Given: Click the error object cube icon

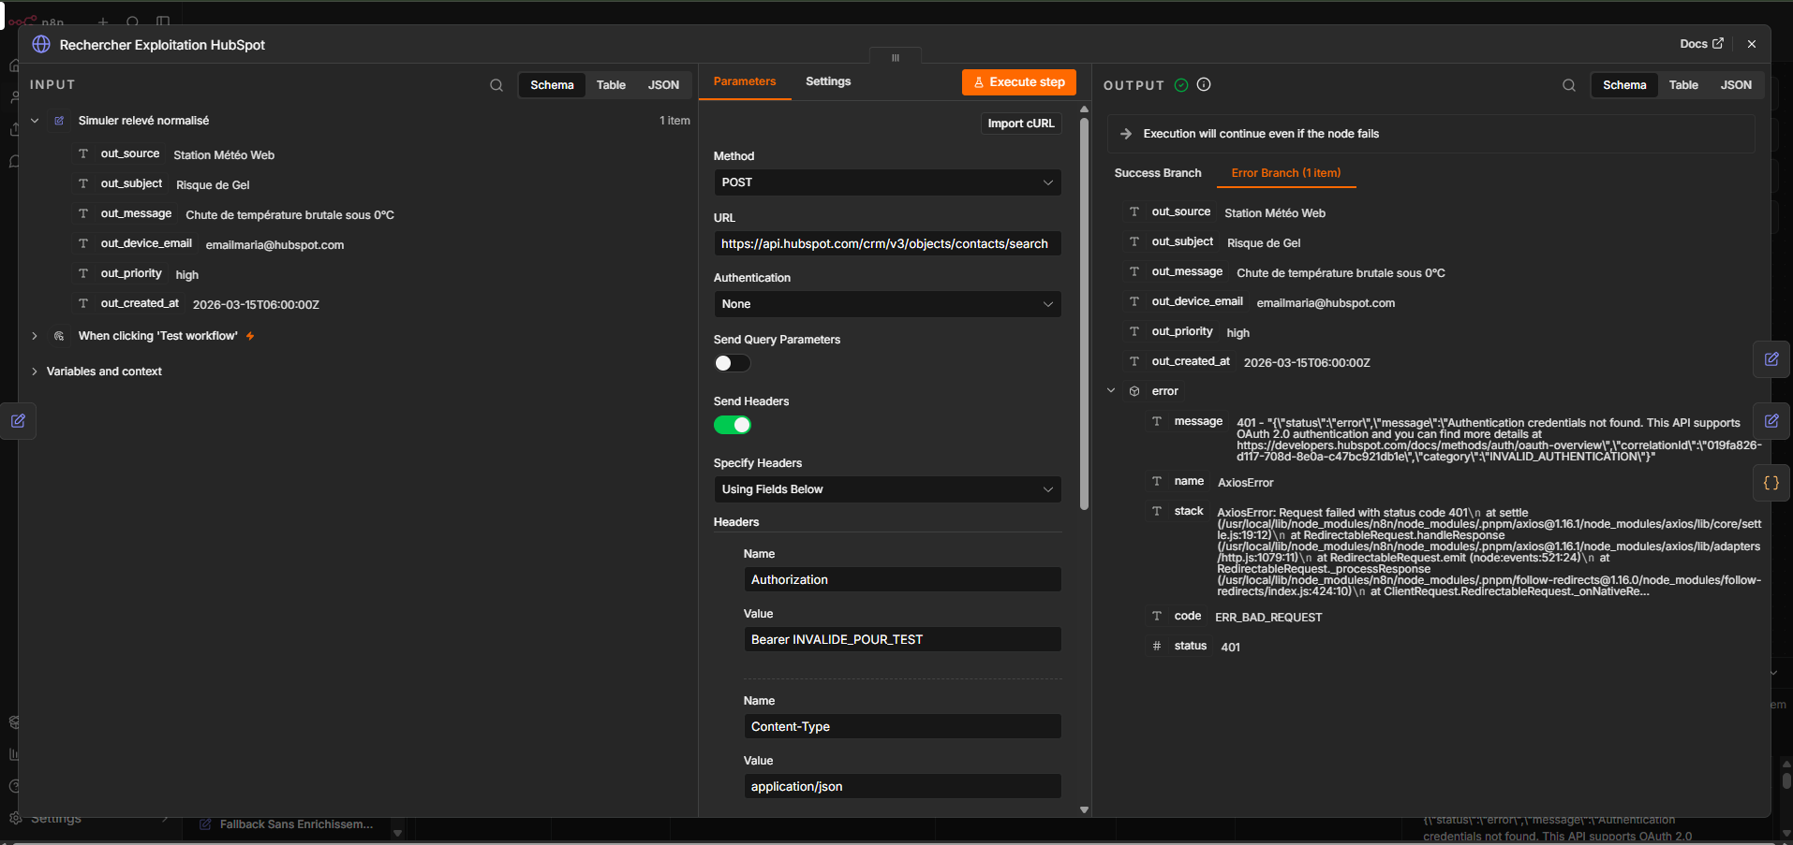Looking at the screenshot, I should click(1134, 391).
